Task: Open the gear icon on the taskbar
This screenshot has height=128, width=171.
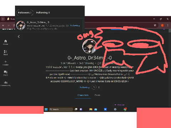Action: 115,109
